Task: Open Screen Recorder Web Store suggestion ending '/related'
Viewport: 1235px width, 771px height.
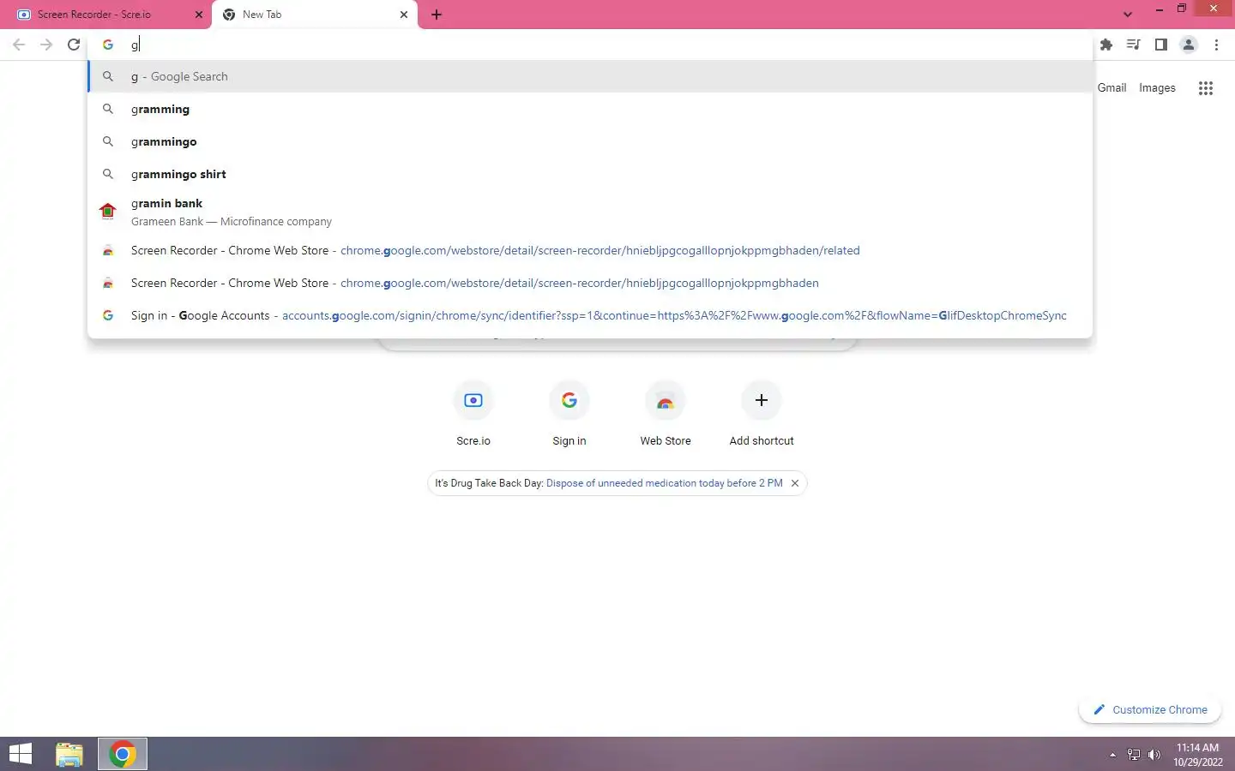Action: pyautogui.click(x=590, y=250)
